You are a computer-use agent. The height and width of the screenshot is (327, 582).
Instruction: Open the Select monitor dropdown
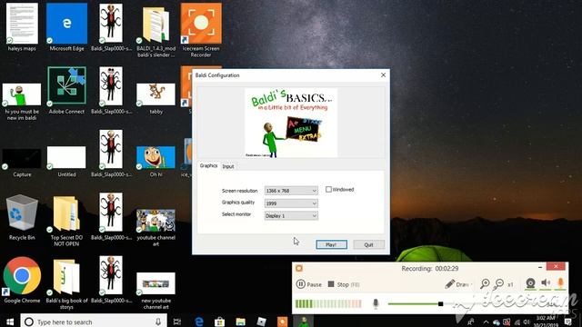[x=291, y=216]
